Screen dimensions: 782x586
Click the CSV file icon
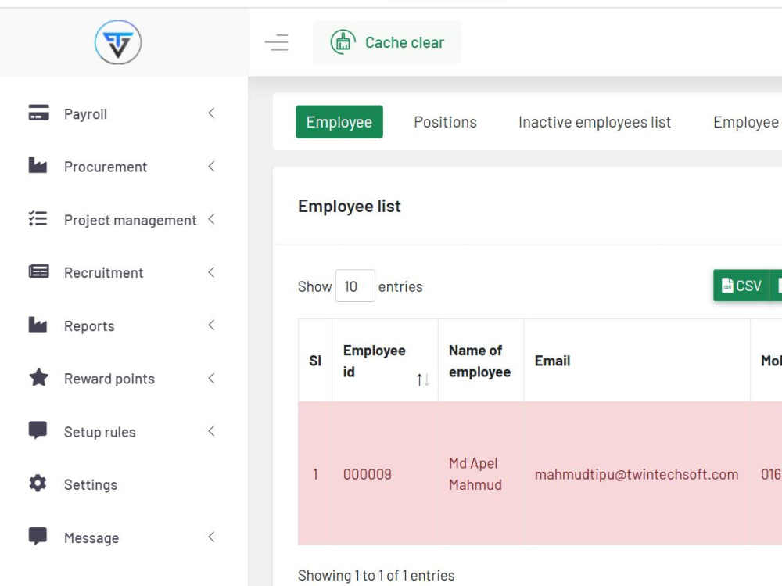point(727,286)
